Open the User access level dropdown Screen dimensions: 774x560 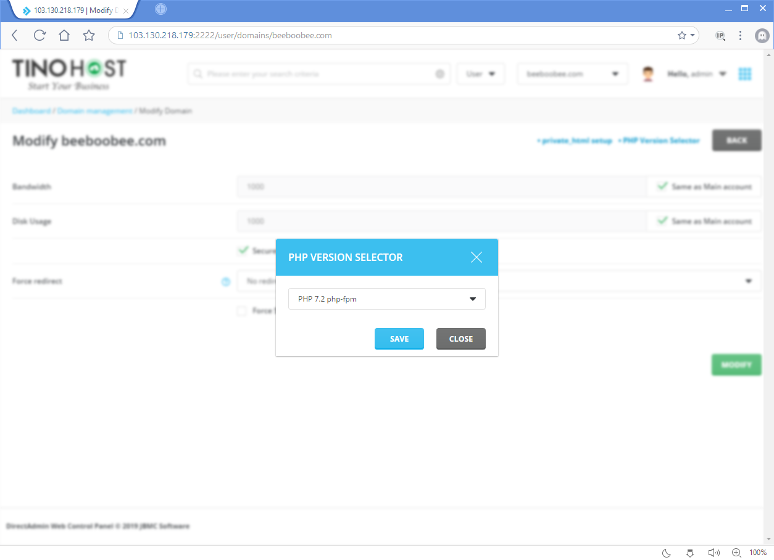pos(481,74)
